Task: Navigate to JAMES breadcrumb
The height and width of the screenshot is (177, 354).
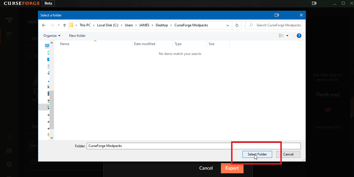Action: (x=144, y=25)
